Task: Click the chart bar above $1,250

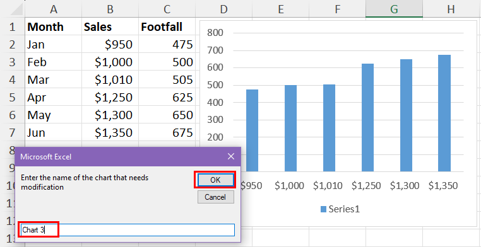Action: (367, 117)
